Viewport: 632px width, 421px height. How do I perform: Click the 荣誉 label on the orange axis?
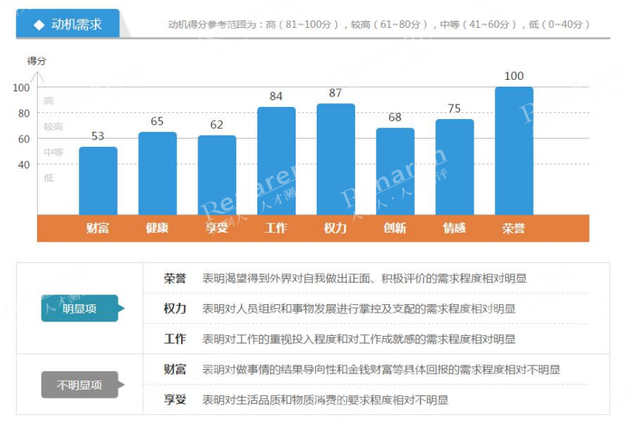click(514, 228)
